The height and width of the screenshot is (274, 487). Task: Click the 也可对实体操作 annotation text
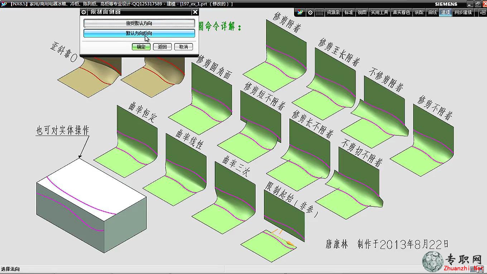(62, 130)
